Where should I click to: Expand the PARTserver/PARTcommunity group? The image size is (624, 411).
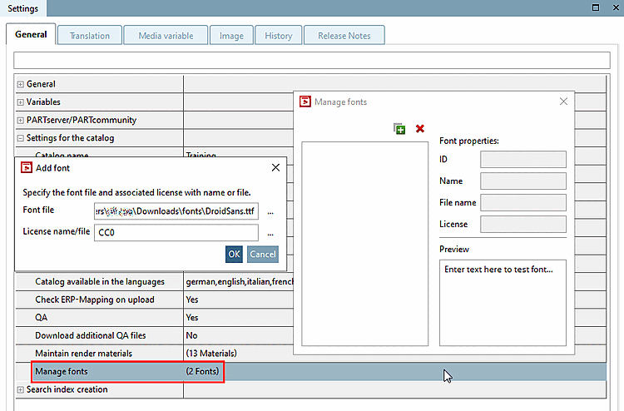click(20, 120)
